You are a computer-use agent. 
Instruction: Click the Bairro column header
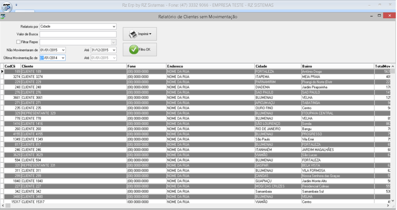click(x=337, y=66)
